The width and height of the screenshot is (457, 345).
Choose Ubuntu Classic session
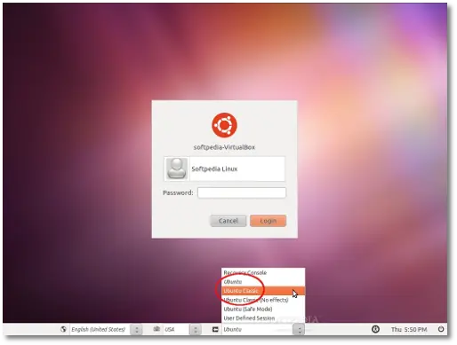point(263,291)
